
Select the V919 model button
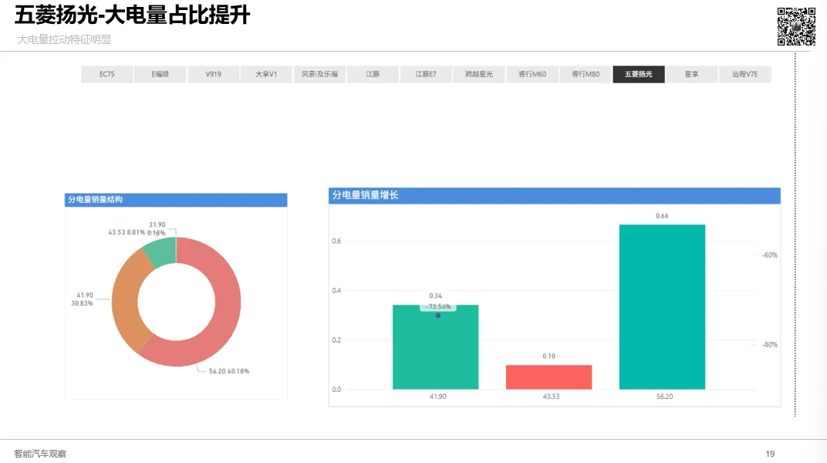click(x=213, y=74)
